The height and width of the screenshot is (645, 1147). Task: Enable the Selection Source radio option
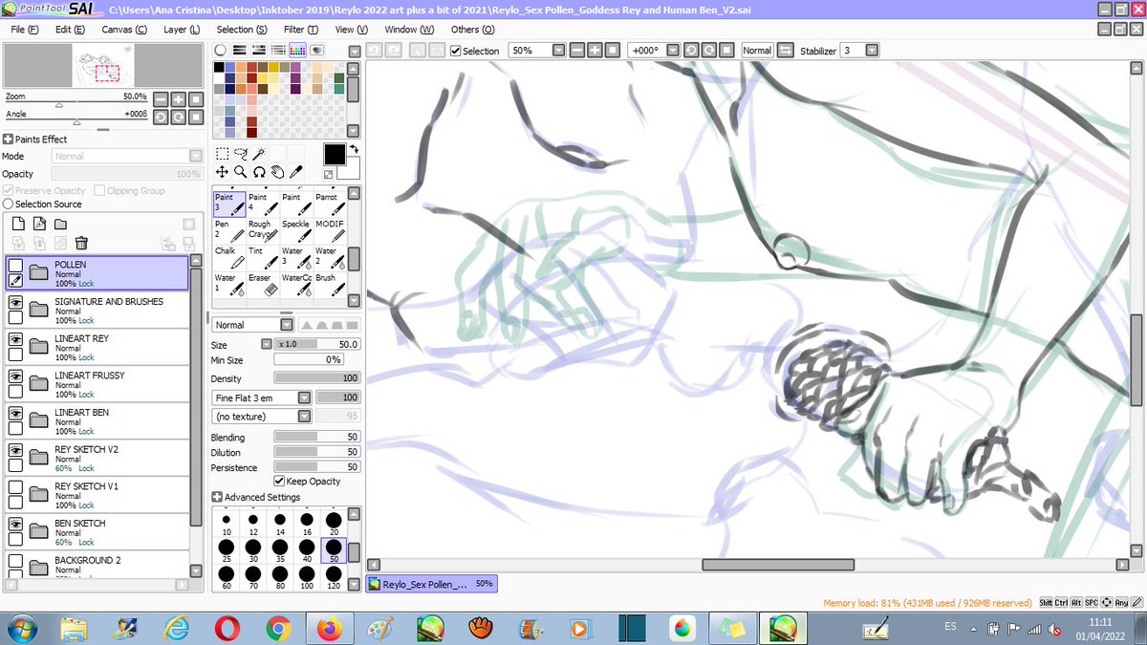coord(9,204)
